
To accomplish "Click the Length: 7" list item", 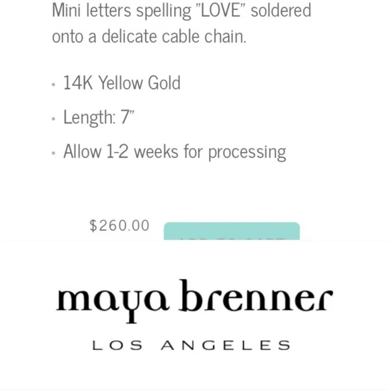I will [x=99, y=118].
